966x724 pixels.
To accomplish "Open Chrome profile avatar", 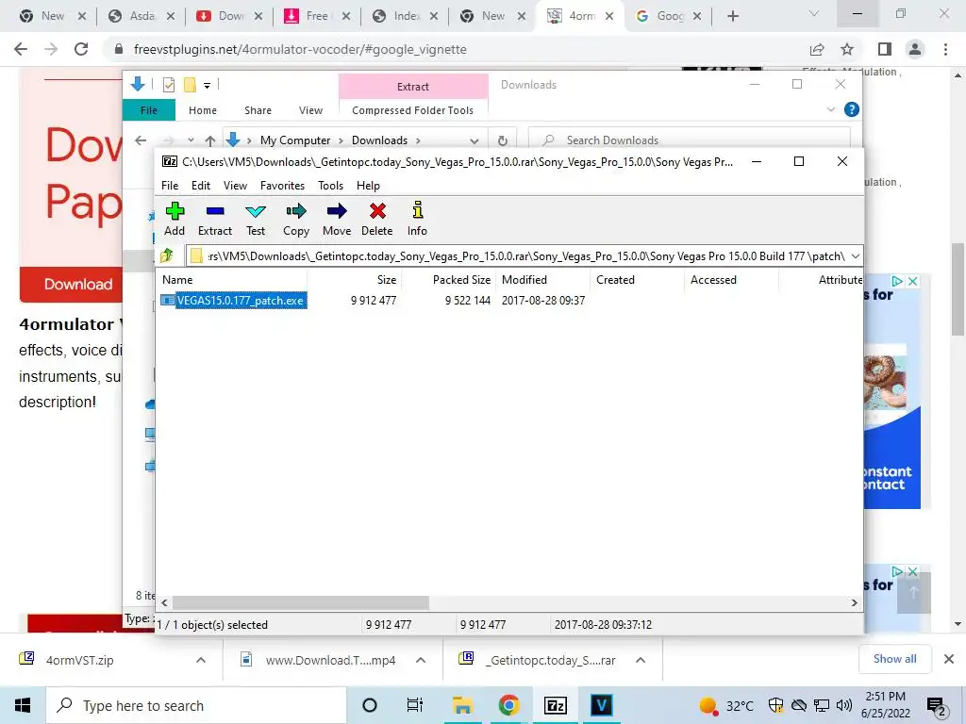I will 915,49.
